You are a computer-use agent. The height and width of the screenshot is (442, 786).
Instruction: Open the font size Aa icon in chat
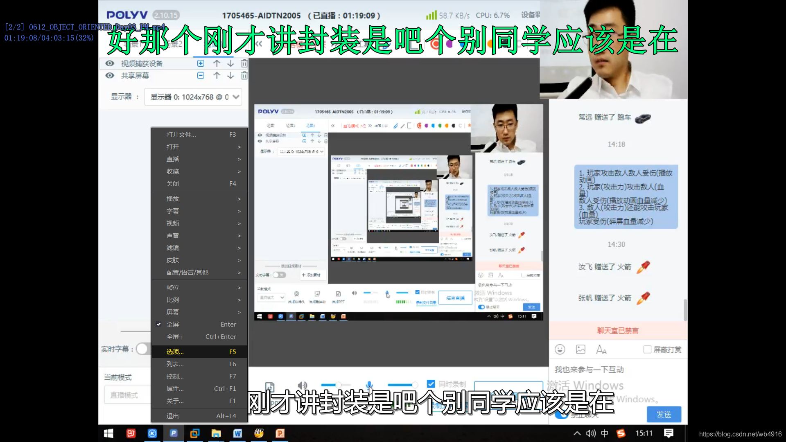601,350
